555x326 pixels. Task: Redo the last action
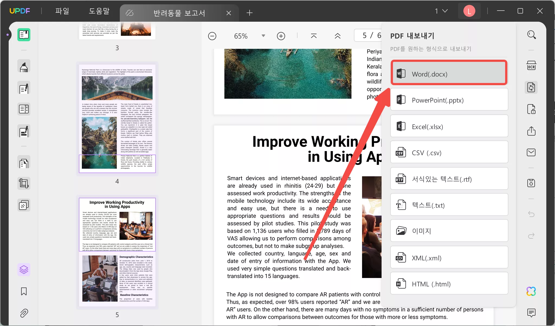531,235
